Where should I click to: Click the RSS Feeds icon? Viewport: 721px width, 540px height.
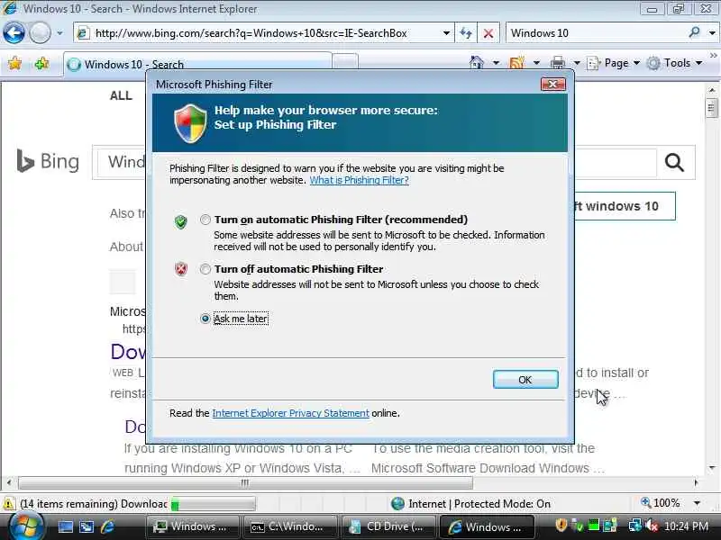(x=516, y=62)
